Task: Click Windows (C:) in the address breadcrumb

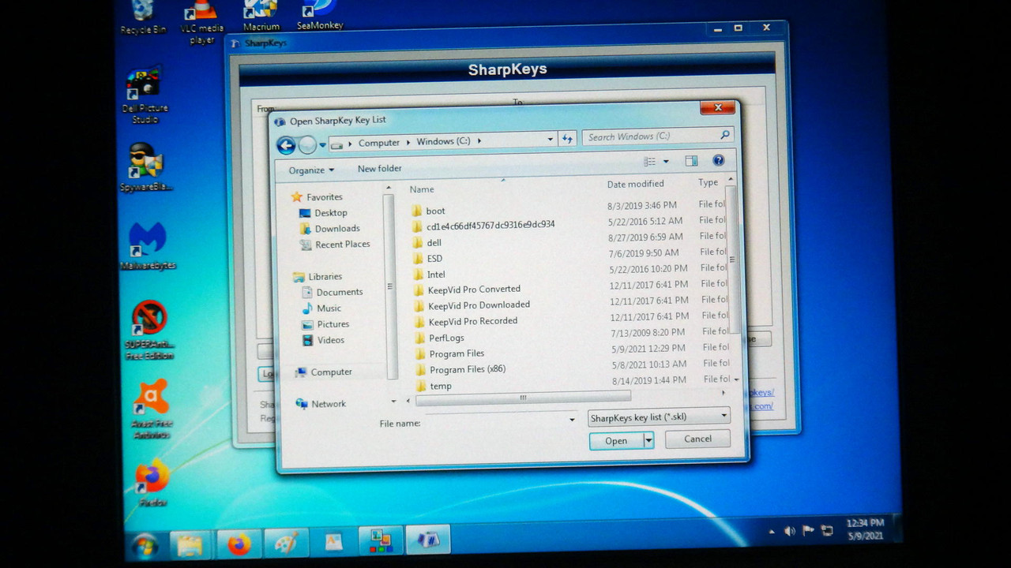Action: coord(443,141)
